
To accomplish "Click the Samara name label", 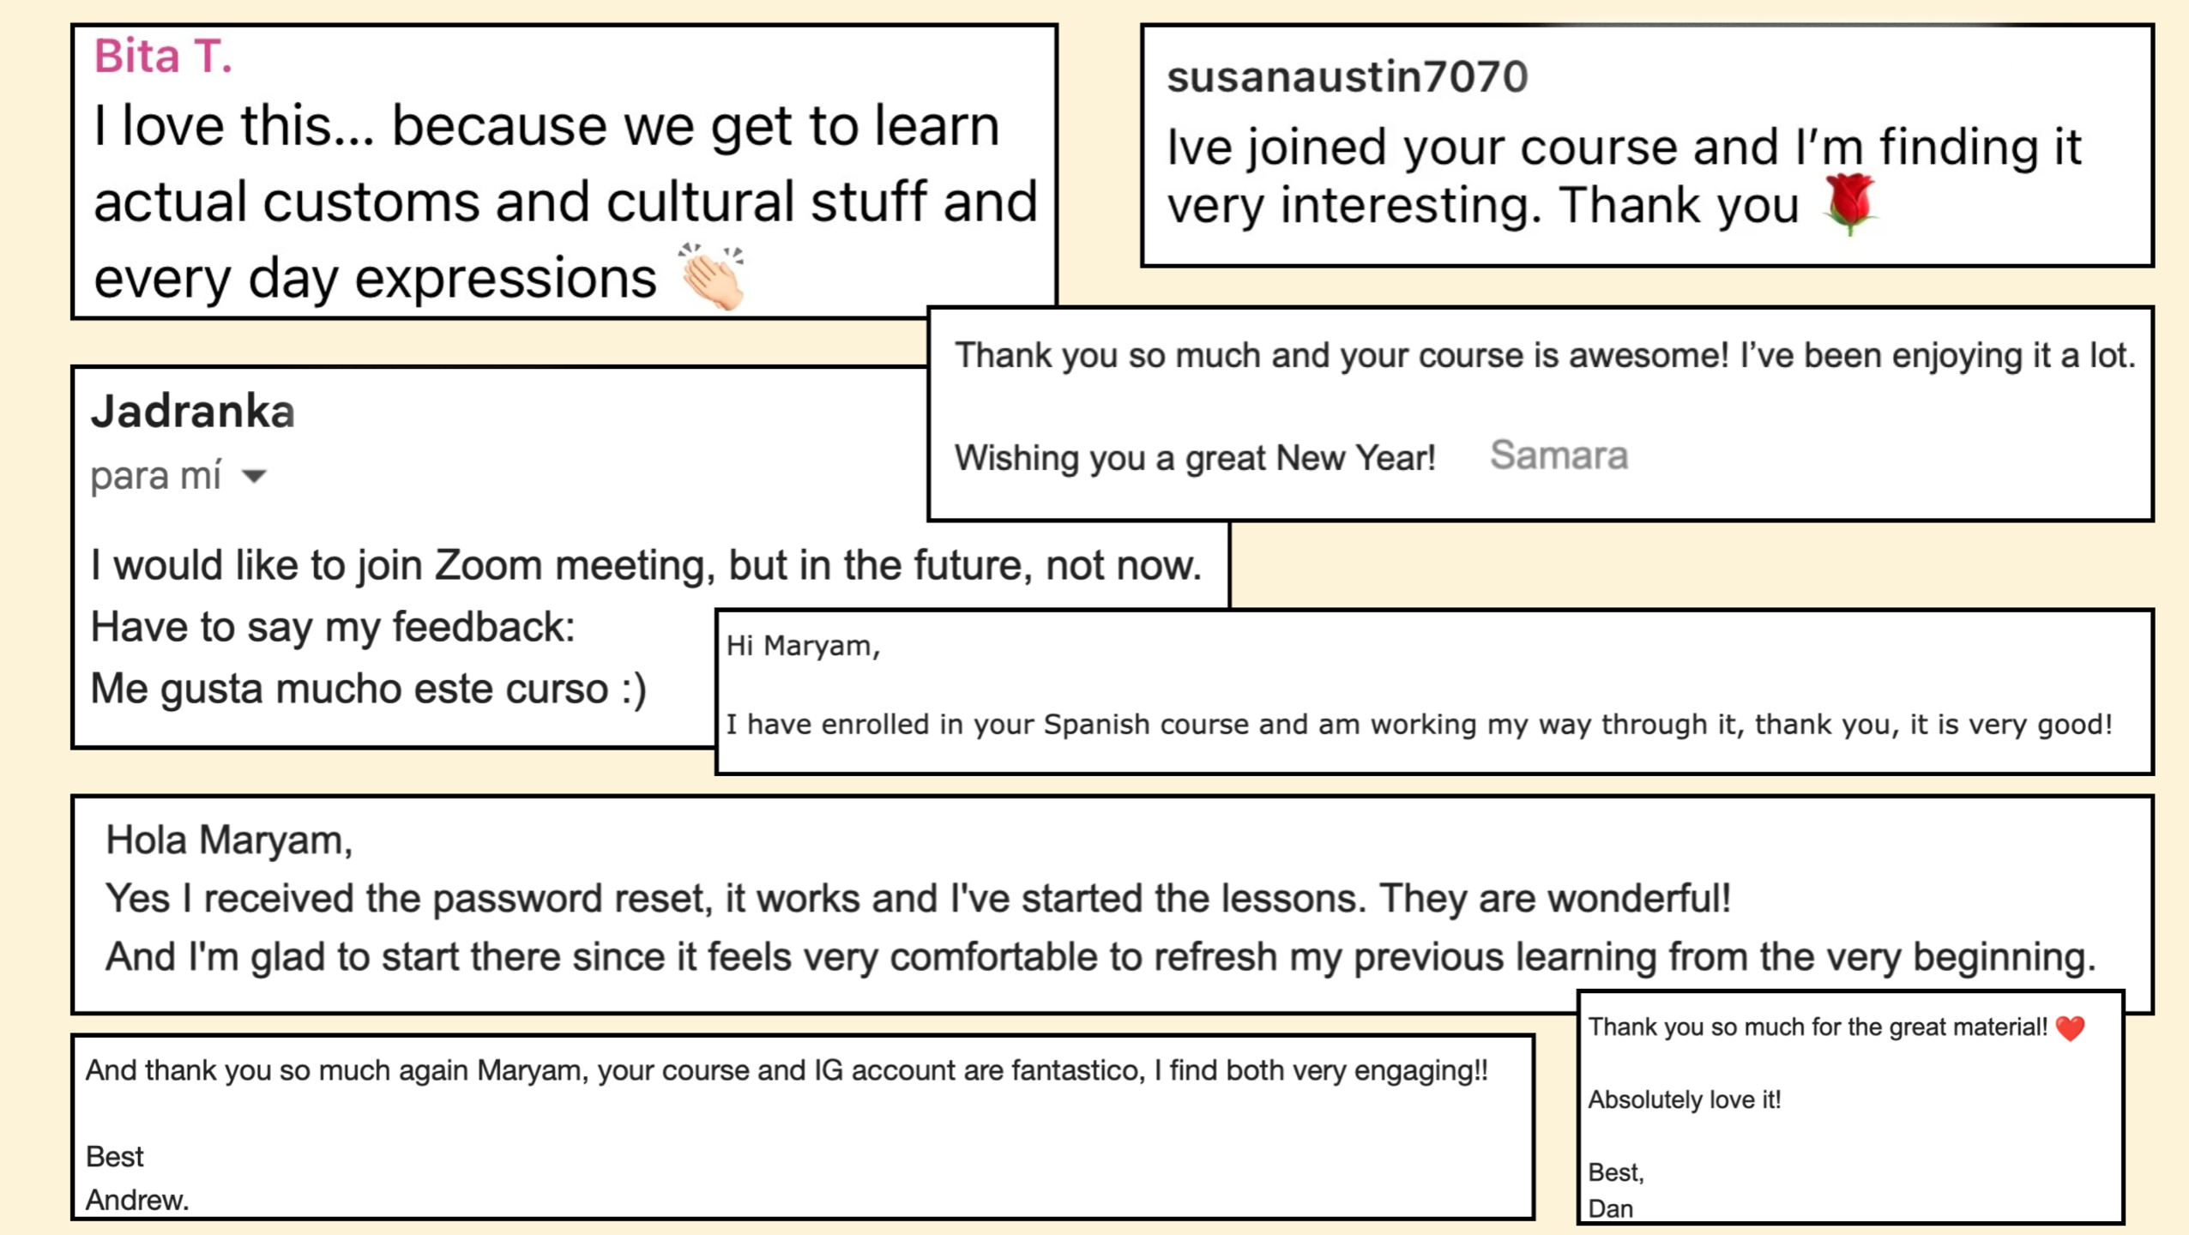I will (1558, 455).
